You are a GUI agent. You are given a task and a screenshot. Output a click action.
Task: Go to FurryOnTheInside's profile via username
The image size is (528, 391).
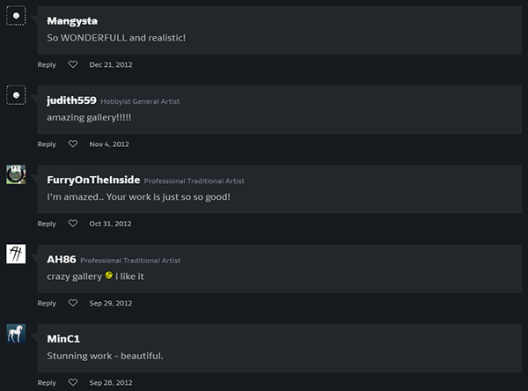click(93, 180)
